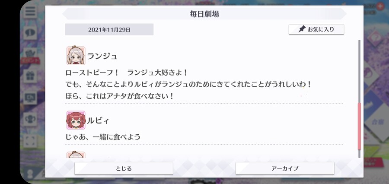Close the dialog with とじる button

pos(124,168)
